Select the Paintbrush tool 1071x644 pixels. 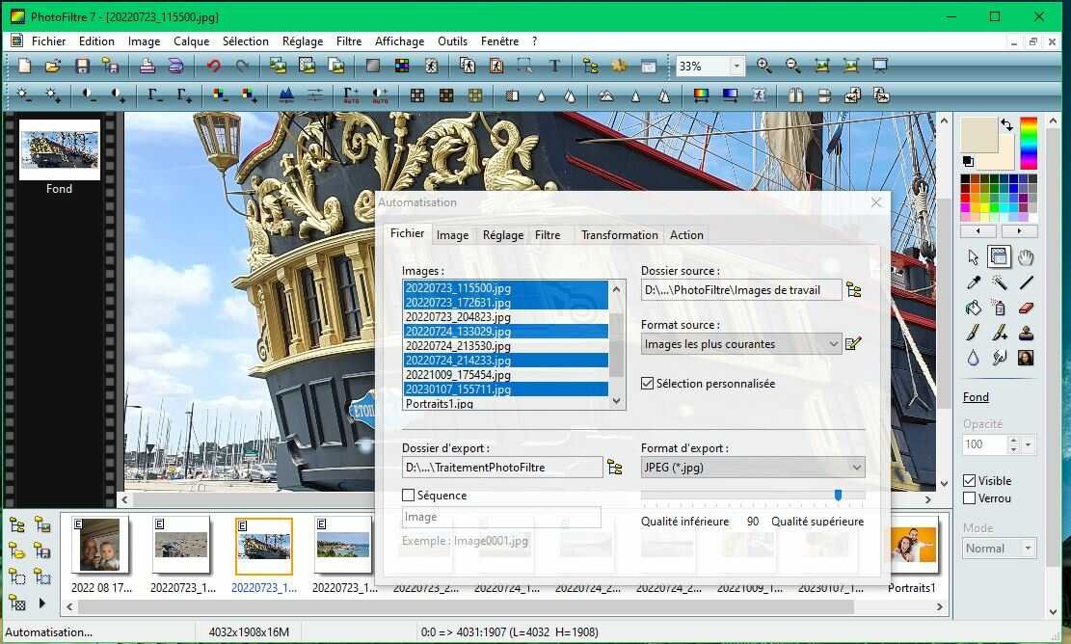(974, 333)
